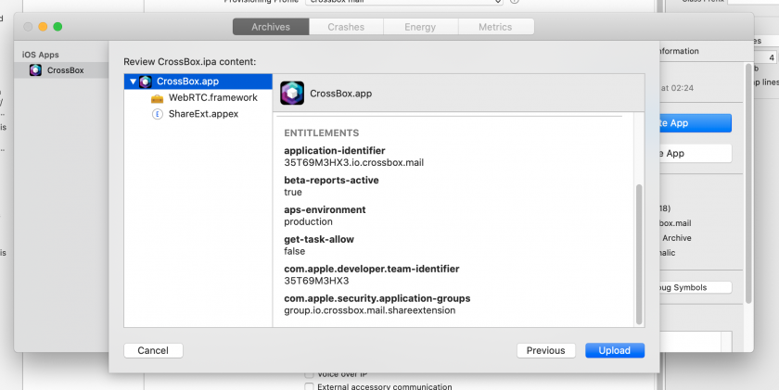Select CrossBox under iOS Apps sidebar
Image resolution: width=779 pixels, height=390 pixels.
tap(61, 70)
